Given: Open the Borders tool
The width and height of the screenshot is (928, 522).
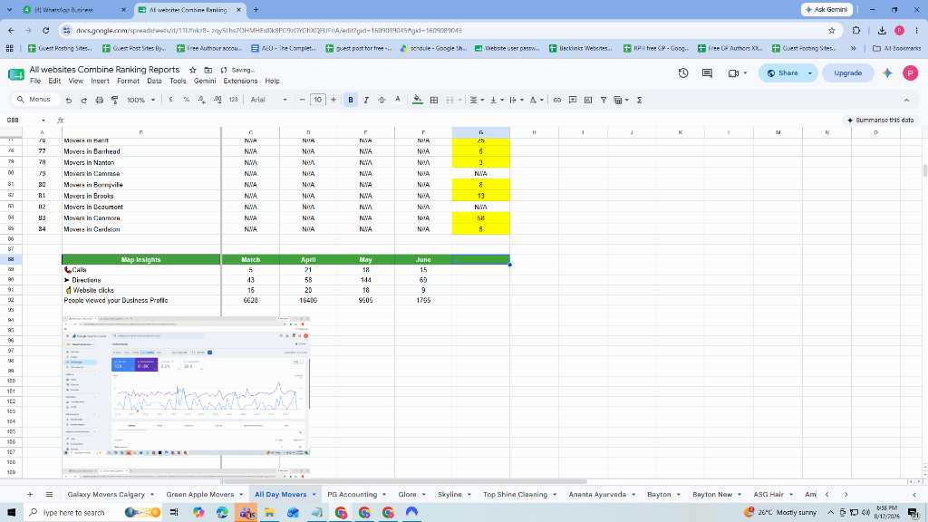Looking at the screenshot, I should point(434,100).
